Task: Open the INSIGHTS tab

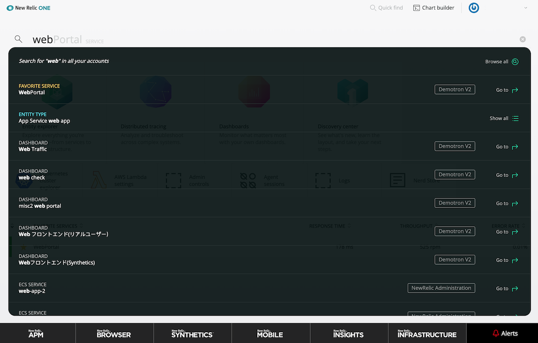Action: pos(348,333)
